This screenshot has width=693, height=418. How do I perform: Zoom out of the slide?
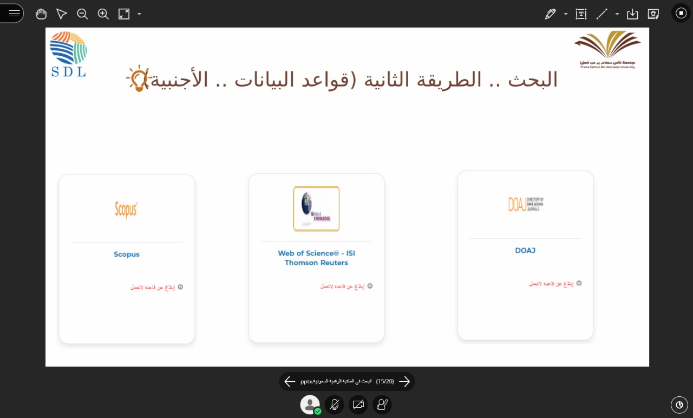click(x=82, y=14)
